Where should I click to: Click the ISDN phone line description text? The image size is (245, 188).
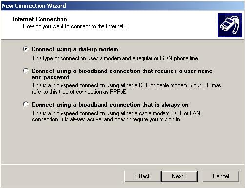pyautogui.click(x=115, y=58)
